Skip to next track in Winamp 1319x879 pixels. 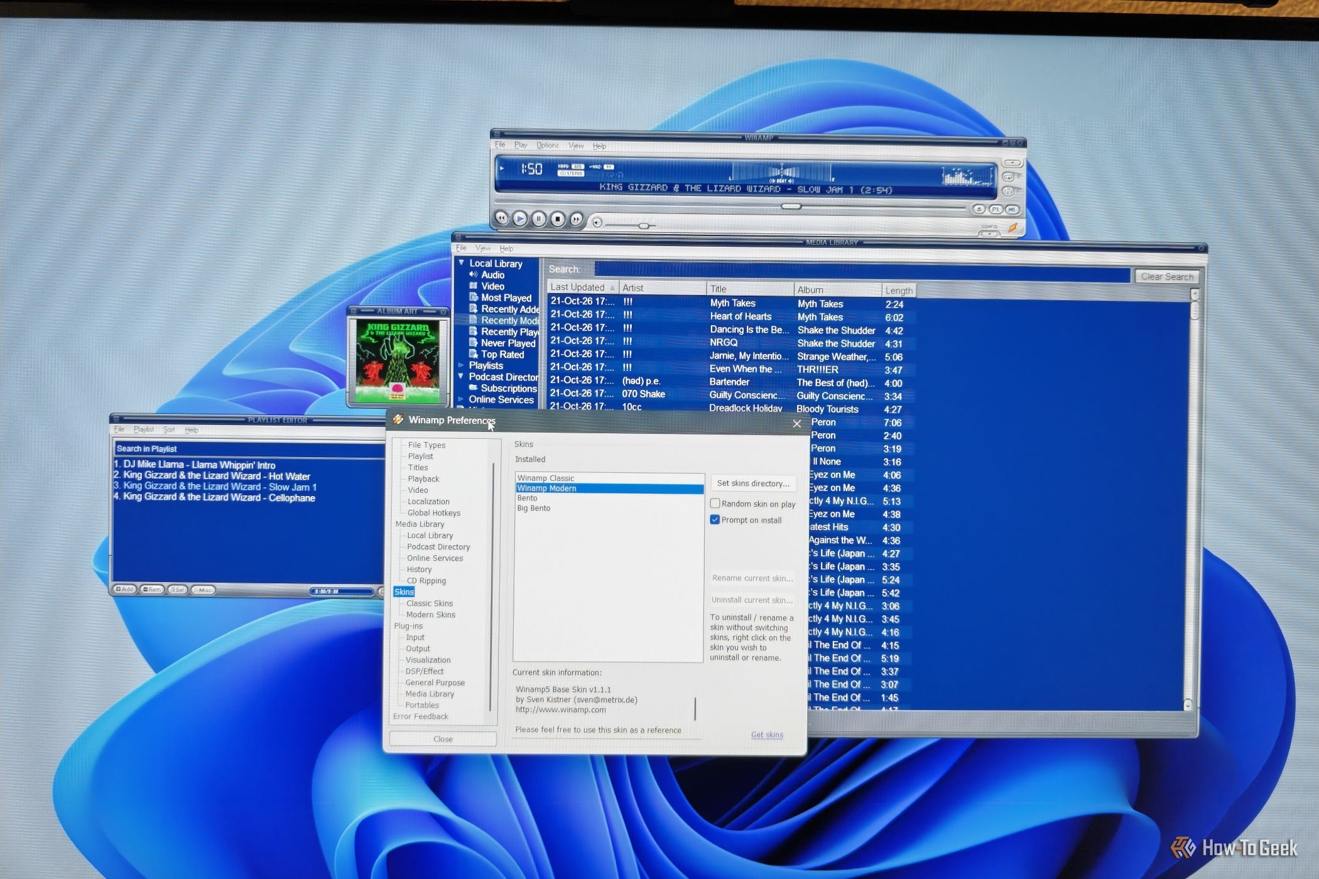[x=577, y=219]
